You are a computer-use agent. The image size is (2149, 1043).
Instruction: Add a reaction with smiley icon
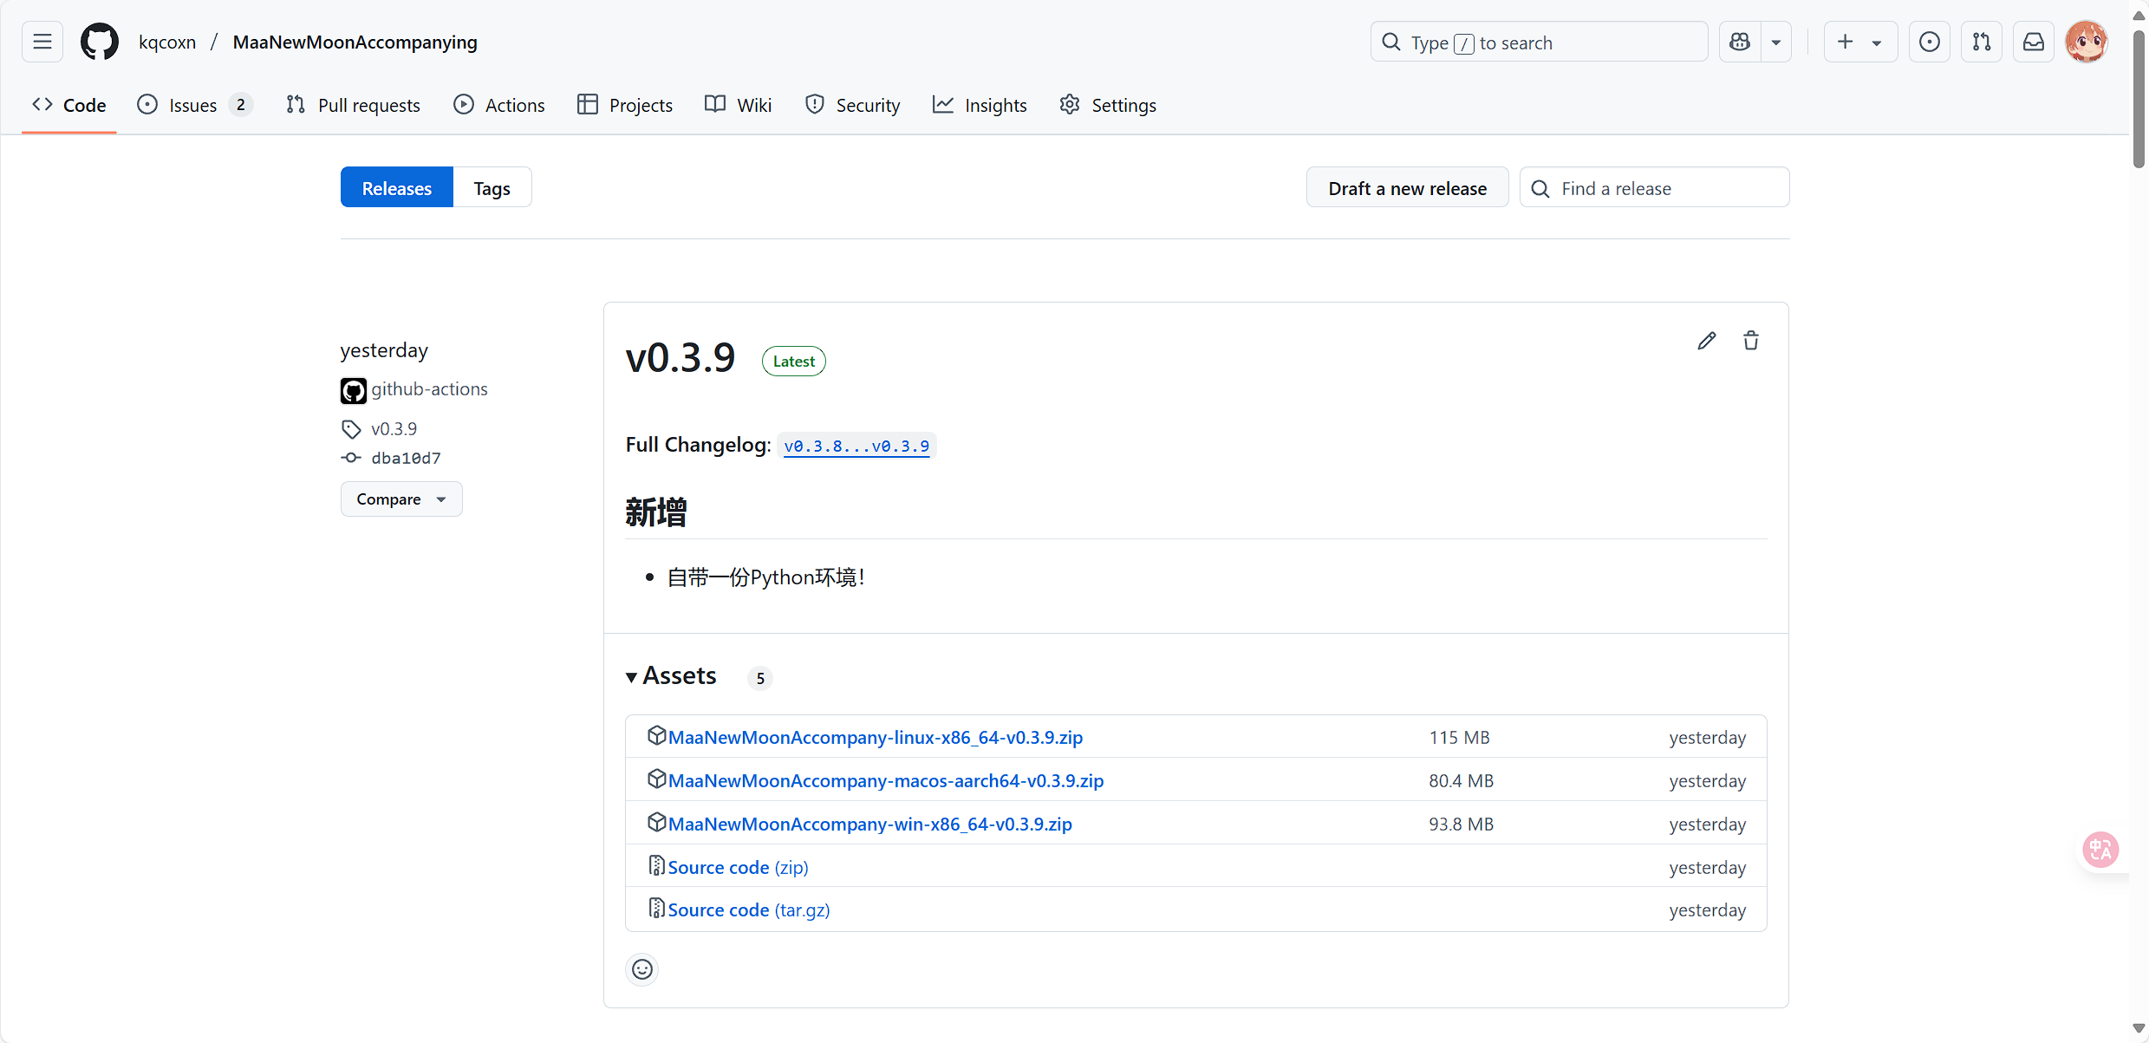tap(642, 969)
